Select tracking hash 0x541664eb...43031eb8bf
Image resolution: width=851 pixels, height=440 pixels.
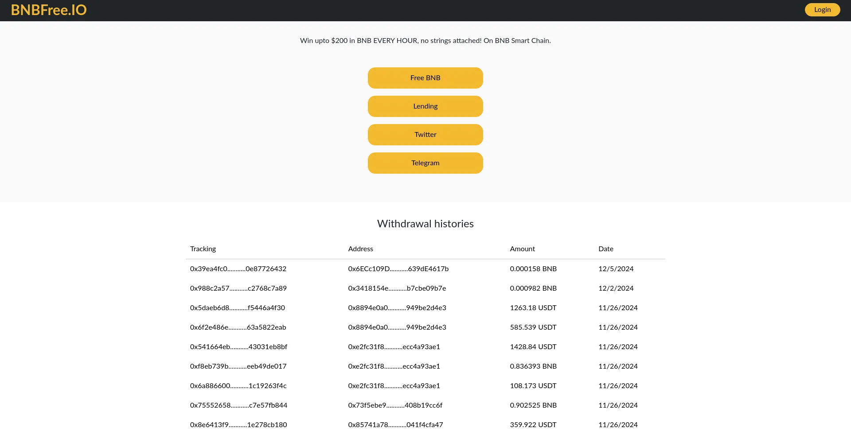coord(238,347)
